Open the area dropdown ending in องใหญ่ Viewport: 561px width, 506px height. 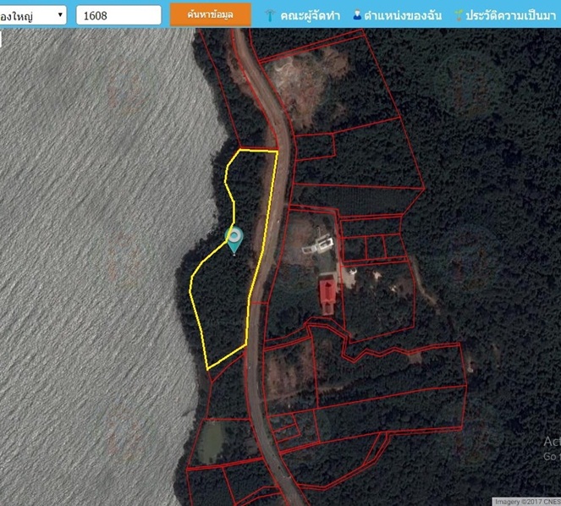[33, 15]
